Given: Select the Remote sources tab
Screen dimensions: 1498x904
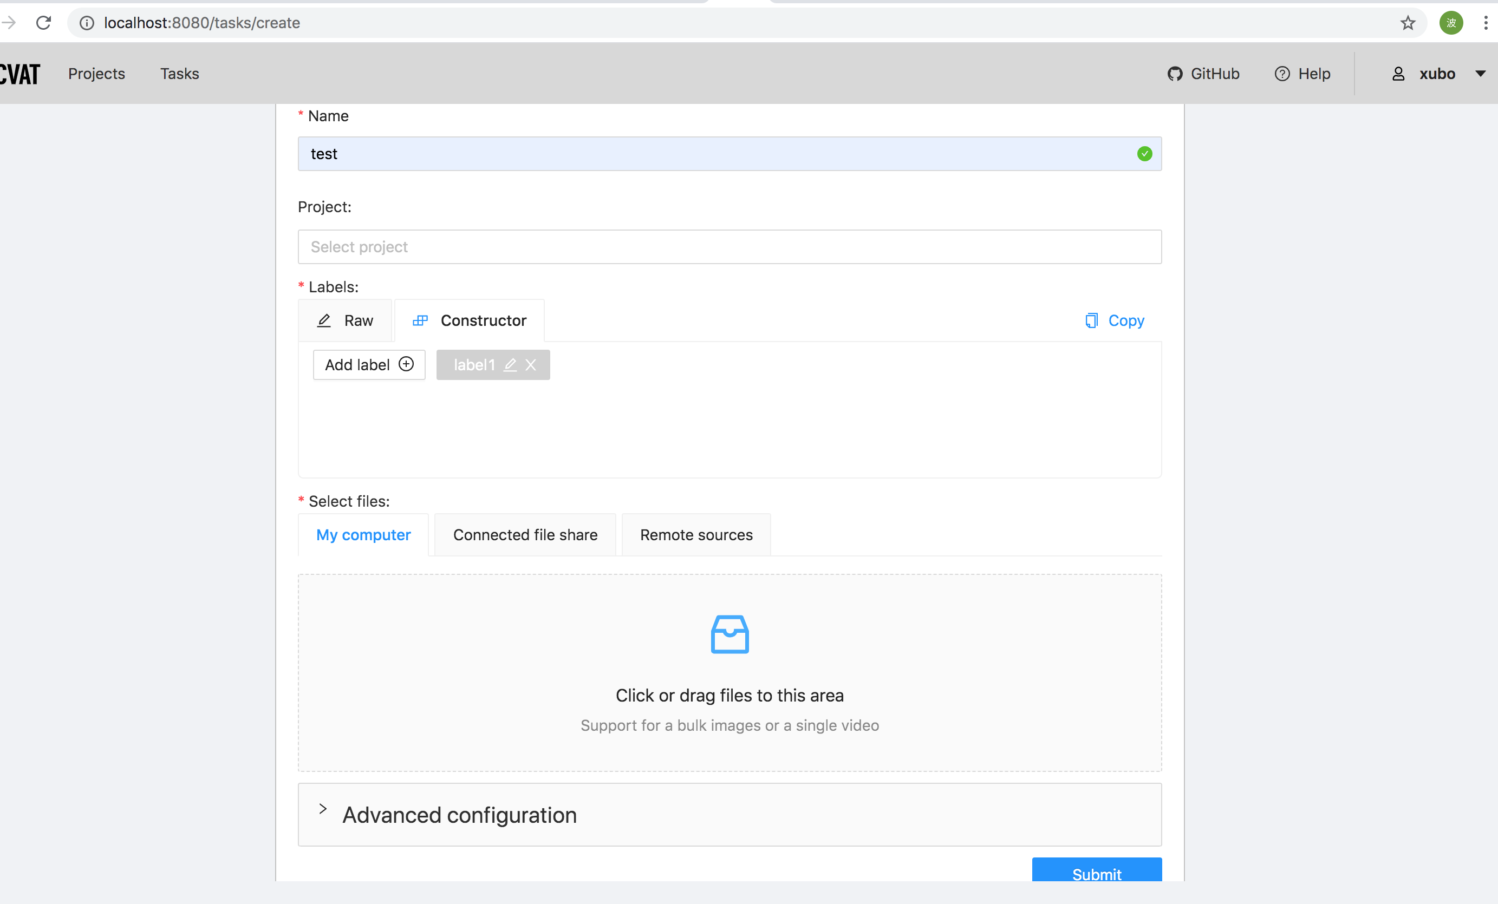Looking at the screenshot, I should pos(695,535).
